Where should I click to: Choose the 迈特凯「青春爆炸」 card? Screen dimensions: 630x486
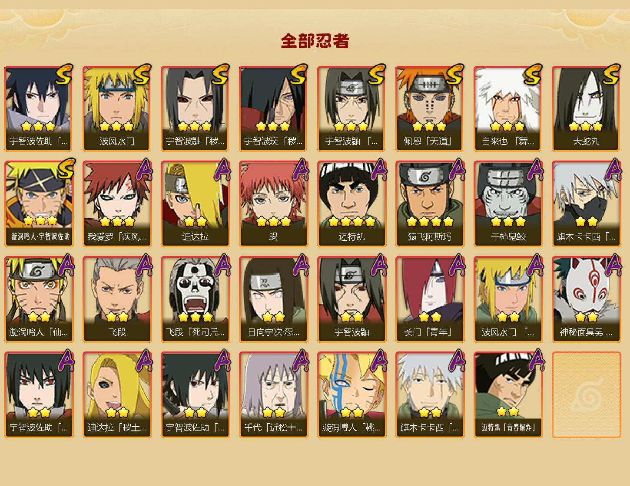508,395
